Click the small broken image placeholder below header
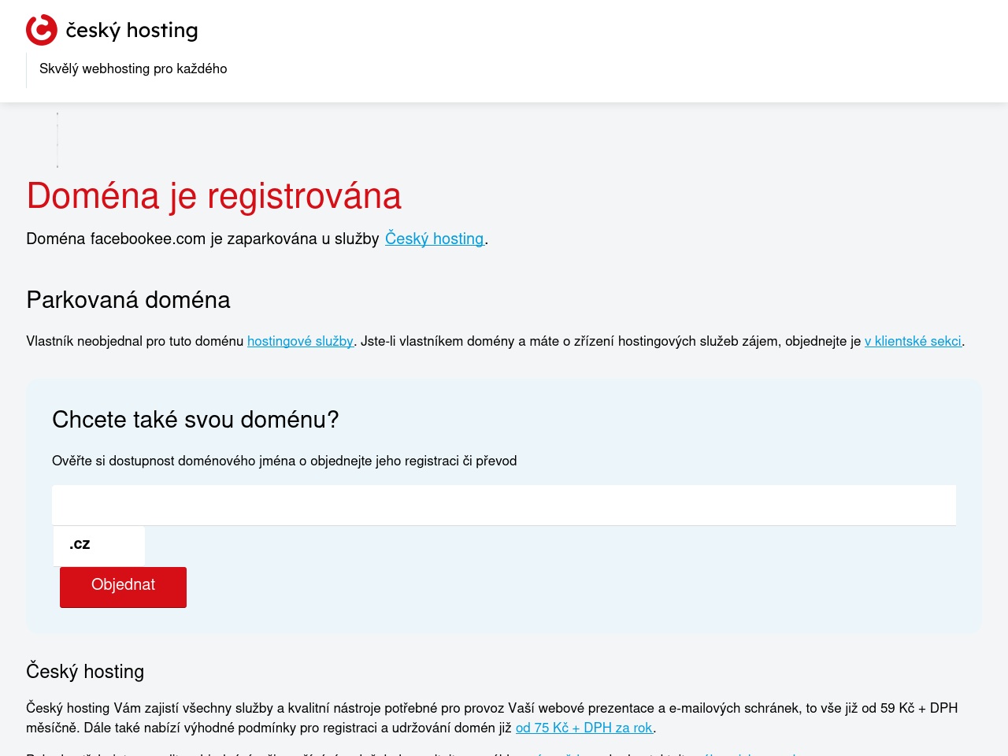Viewport: 1008px width, 756px height. coord(57,140)
